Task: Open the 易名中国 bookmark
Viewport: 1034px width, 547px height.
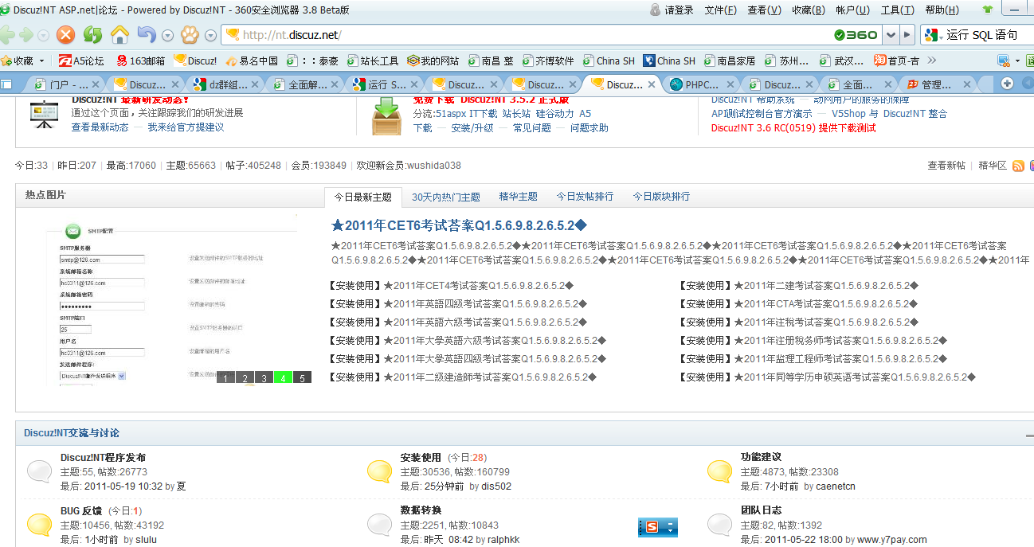Action: click(x=252, y=61)
